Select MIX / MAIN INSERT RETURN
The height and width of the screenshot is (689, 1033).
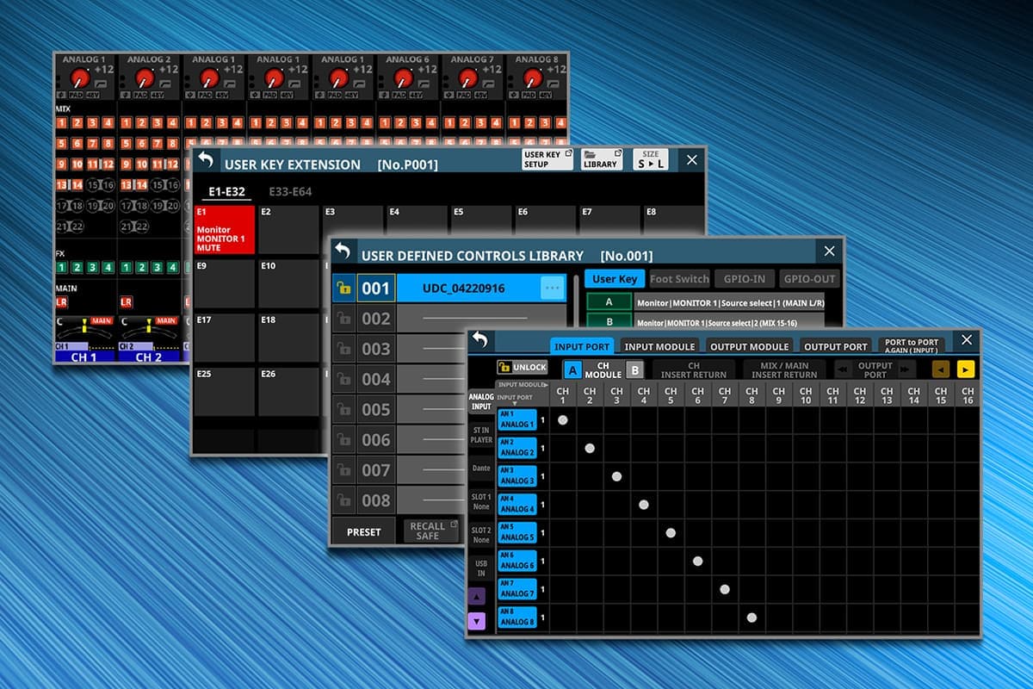(x=783, y=370)
